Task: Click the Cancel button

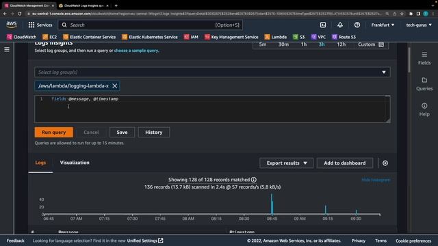Action: (x=91, y=132)
